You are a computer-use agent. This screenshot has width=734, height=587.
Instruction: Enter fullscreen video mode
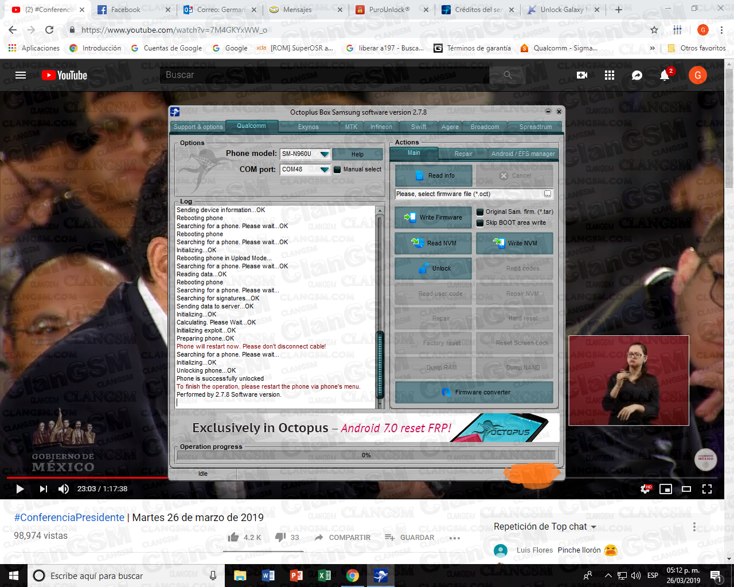[x=707, y=489]
